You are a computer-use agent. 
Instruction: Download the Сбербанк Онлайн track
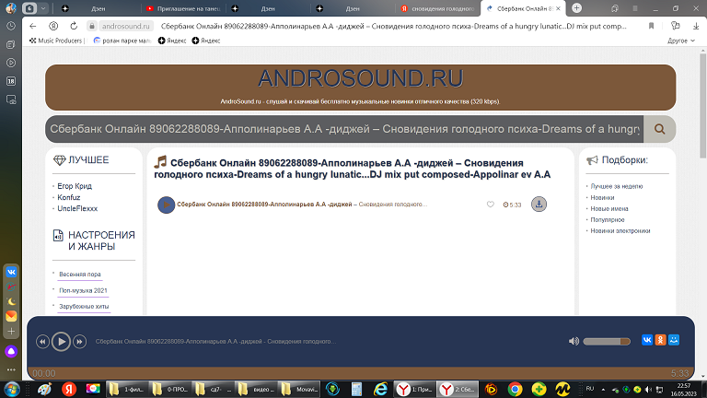point(539,204)
